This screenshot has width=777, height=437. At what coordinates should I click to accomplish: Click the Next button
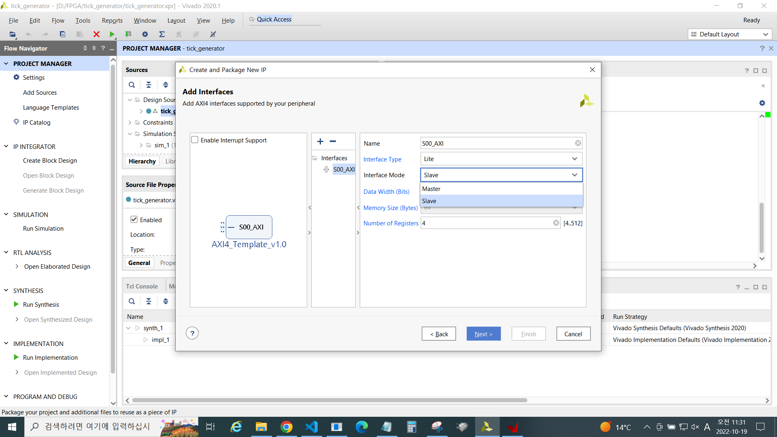[484, 334]
